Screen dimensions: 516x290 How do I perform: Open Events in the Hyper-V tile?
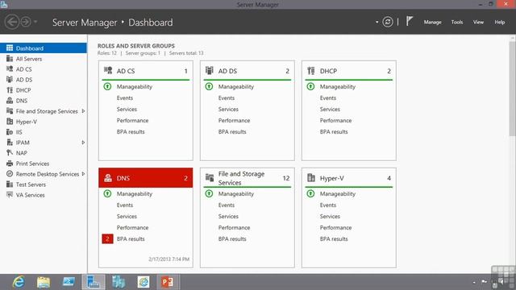coord(328,205)
